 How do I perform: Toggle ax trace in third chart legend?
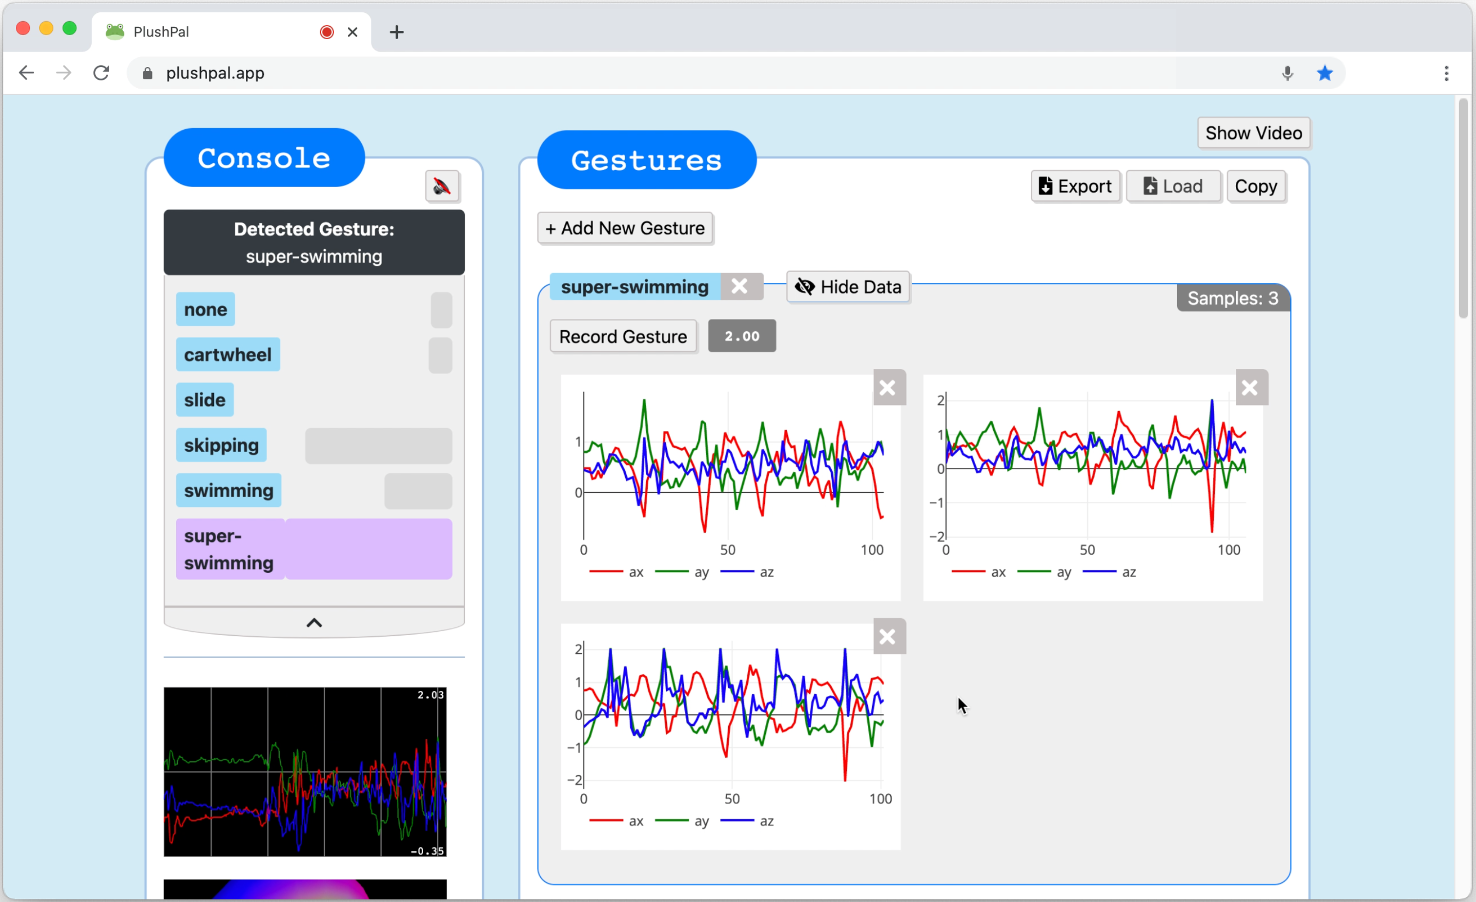[x=616, y=821]
